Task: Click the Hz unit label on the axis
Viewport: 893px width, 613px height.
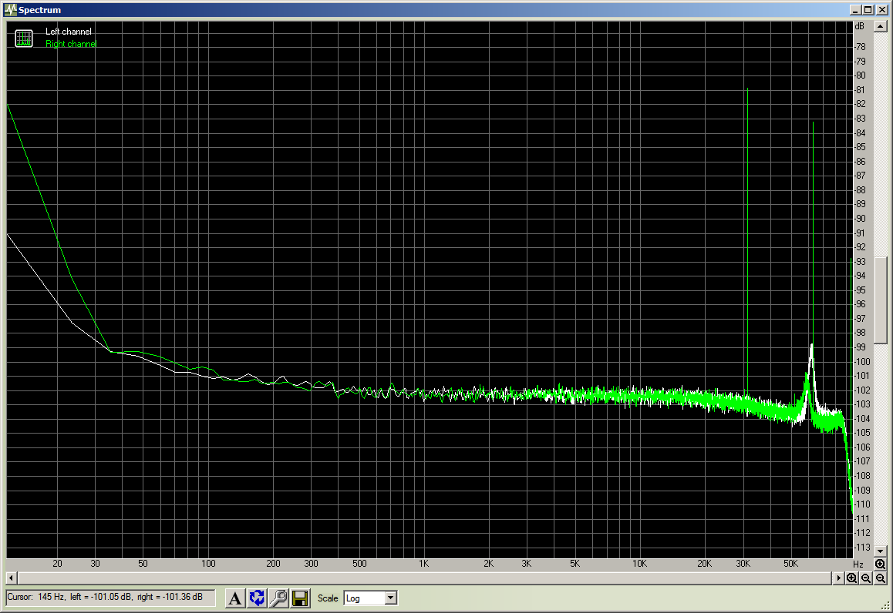Action: pos(858,564)
